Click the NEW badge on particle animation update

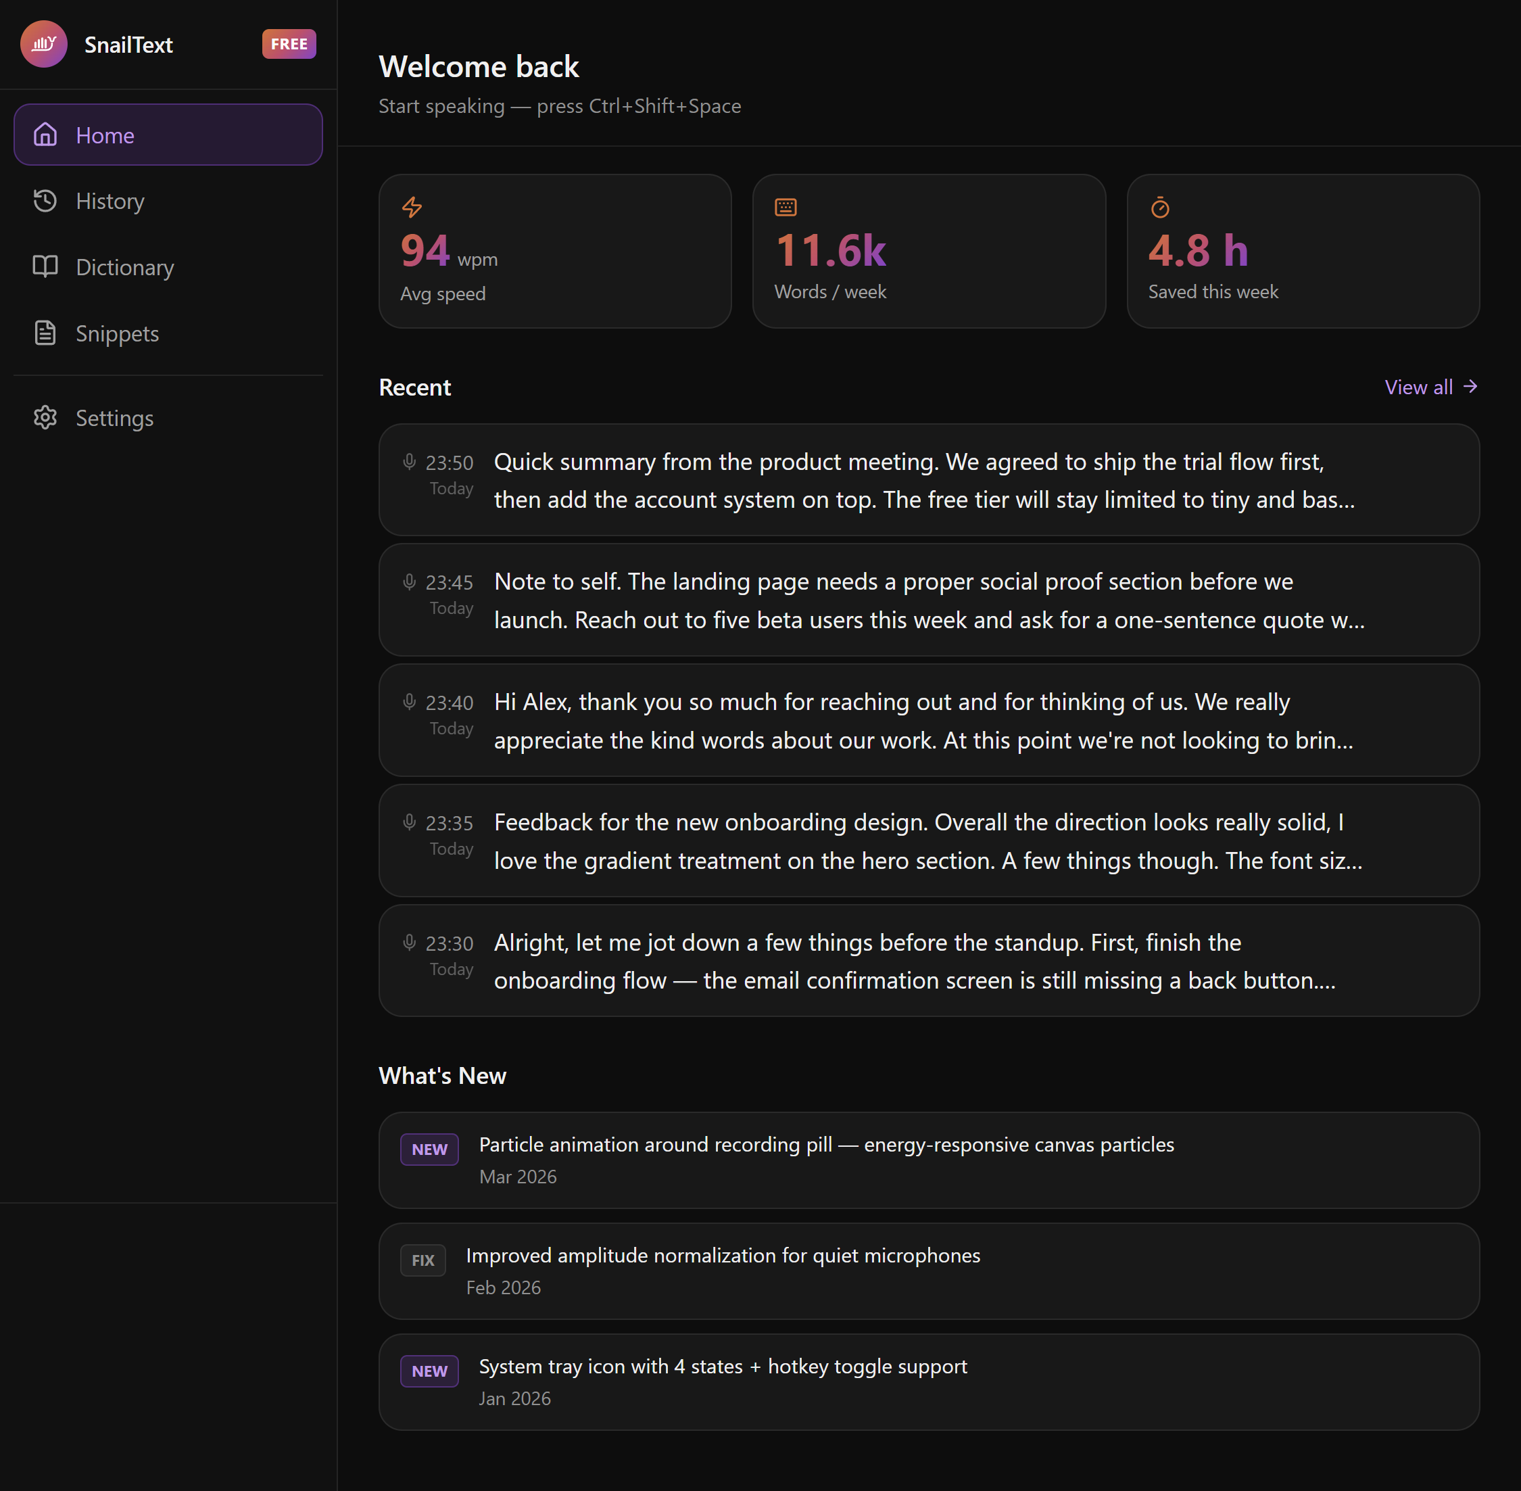coord(429,1149)
